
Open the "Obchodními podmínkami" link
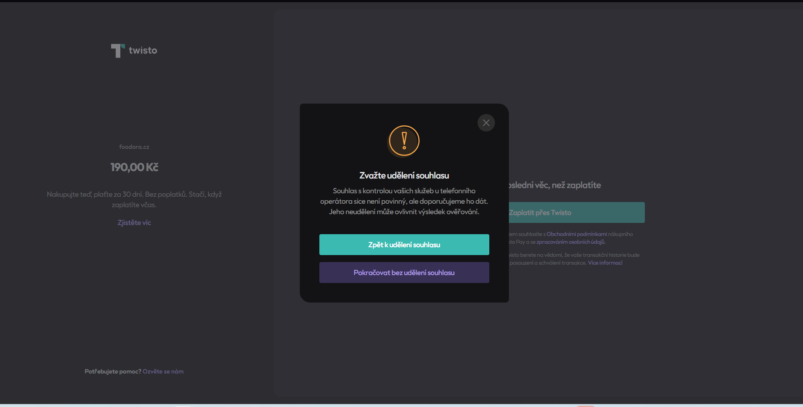[576, 234]
